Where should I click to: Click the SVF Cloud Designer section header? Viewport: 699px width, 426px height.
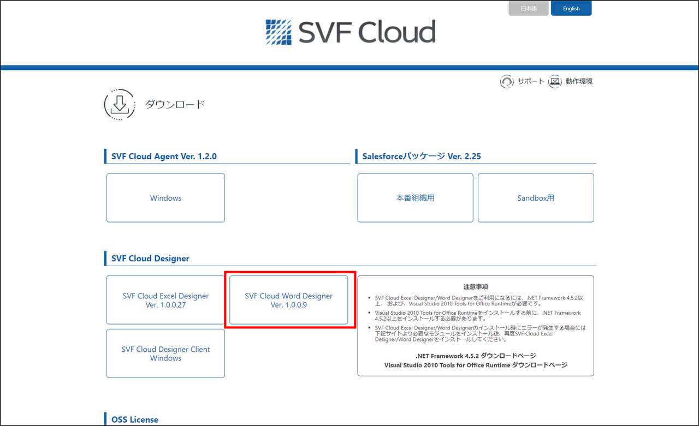coord(150,258)
